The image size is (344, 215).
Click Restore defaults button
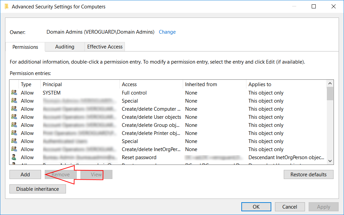tap(308, 175)
